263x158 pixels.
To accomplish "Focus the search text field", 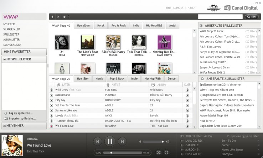I will 220,17.
